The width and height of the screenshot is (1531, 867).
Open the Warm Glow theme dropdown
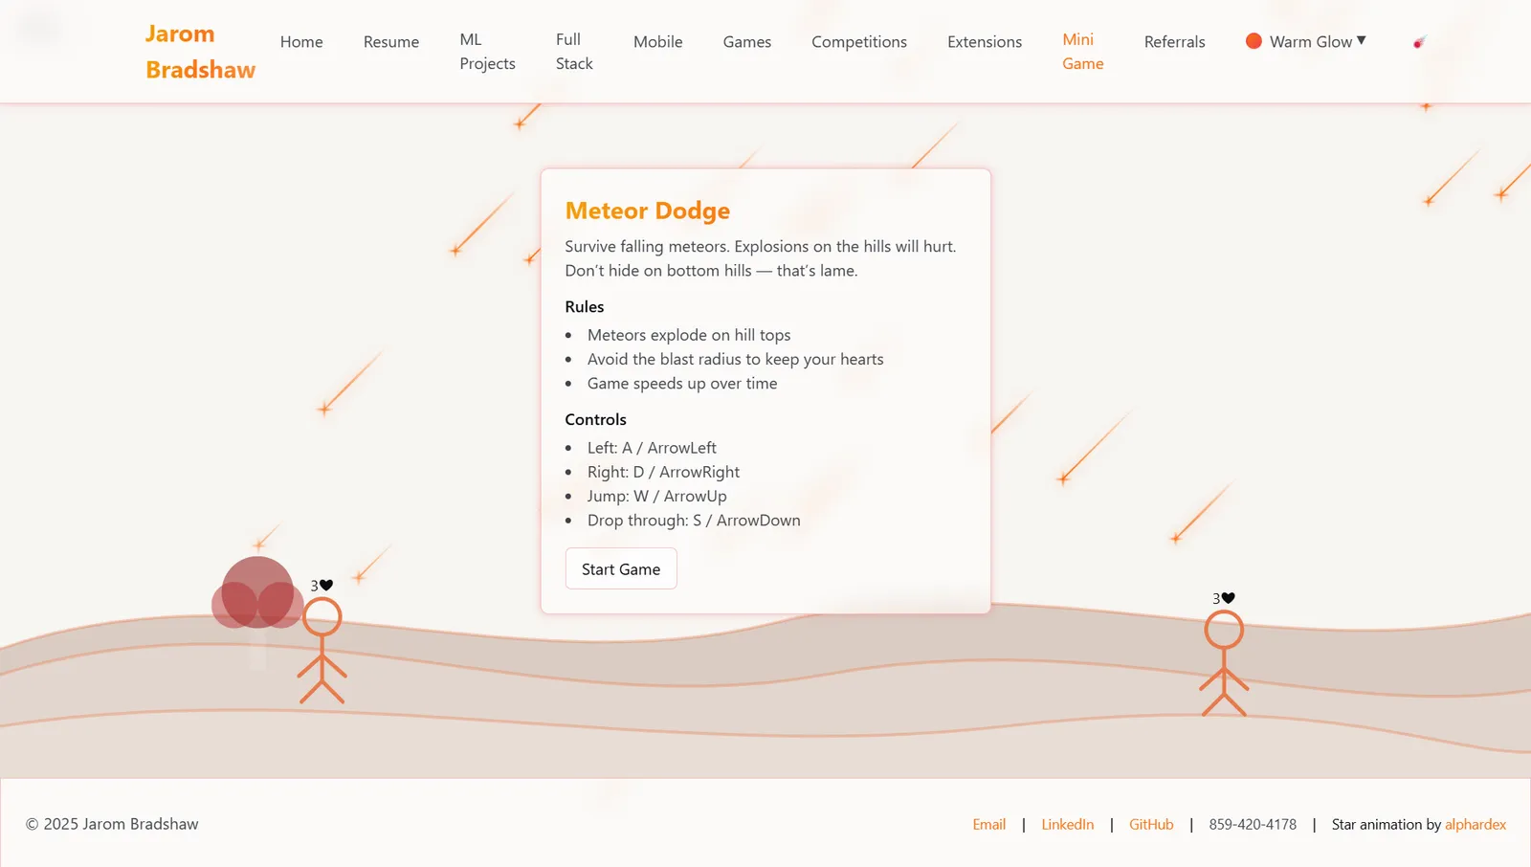[x=1306, y=41]
